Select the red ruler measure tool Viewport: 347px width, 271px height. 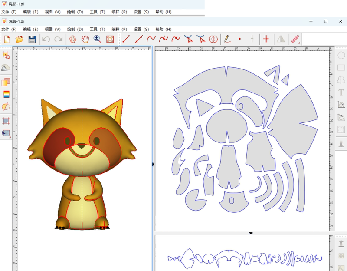point(295,39)
